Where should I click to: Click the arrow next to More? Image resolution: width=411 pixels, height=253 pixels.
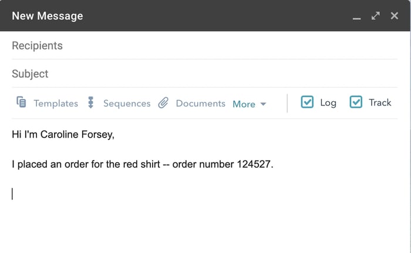pos(263,104)
